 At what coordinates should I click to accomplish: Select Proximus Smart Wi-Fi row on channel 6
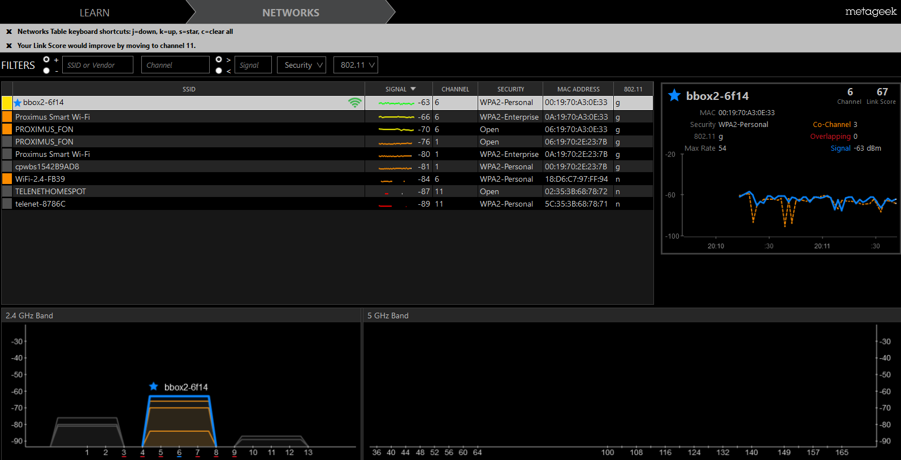coord(327,117)
